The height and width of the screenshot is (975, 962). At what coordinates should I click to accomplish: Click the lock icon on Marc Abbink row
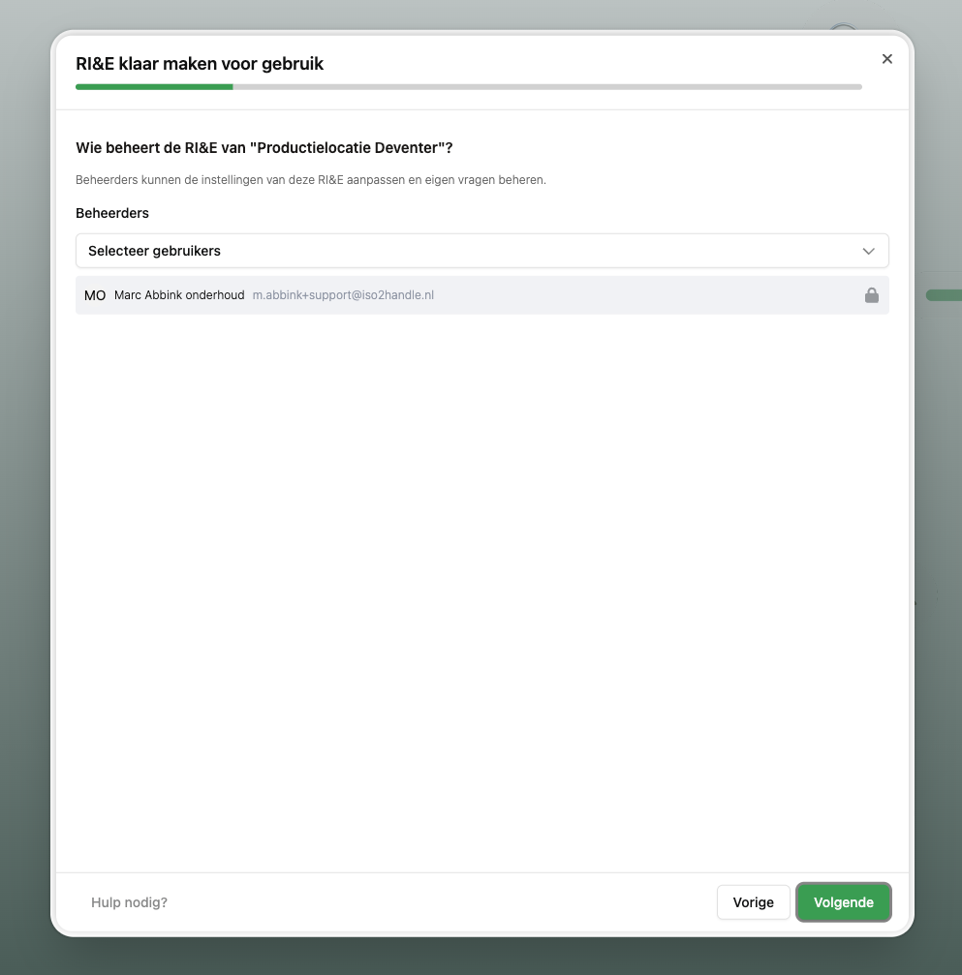point(871,295)
